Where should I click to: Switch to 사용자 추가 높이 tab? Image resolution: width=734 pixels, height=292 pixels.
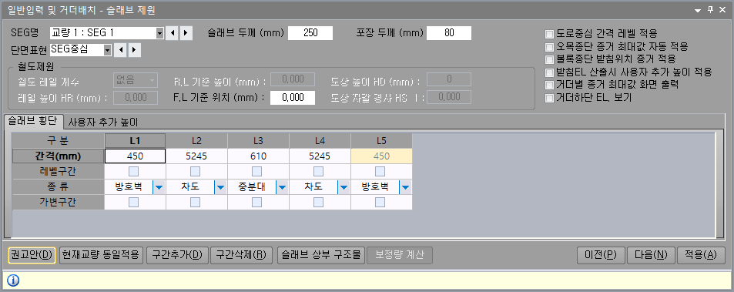click(103, 123)
